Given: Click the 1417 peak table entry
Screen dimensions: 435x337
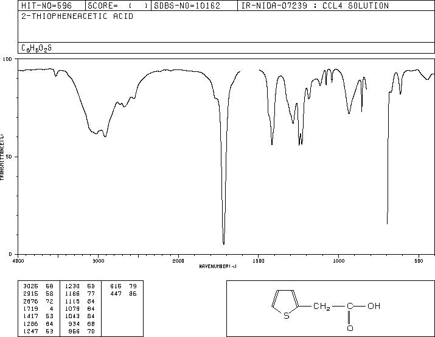Looking at the screenshot, I should [30, 316].
